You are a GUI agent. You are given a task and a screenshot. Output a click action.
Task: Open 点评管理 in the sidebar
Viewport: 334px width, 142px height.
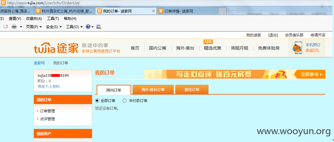[x=47, y=119]
